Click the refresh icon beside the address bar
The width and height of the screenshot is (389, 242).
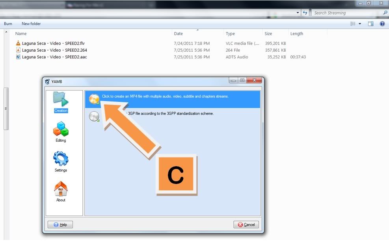[x=305, y=13]
